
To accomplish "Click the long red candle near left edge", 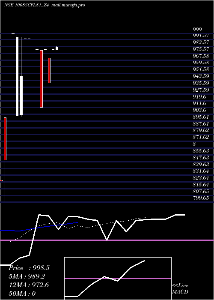I will (5, 139).
